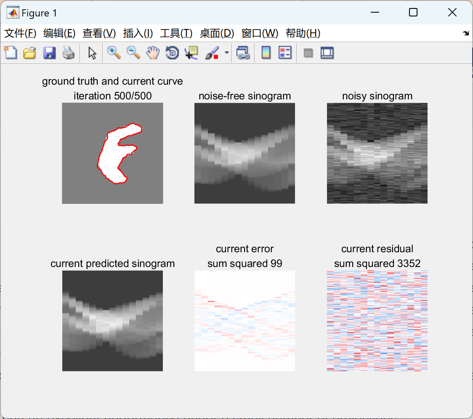Close the Figure 1 window

tap(452, 12)
